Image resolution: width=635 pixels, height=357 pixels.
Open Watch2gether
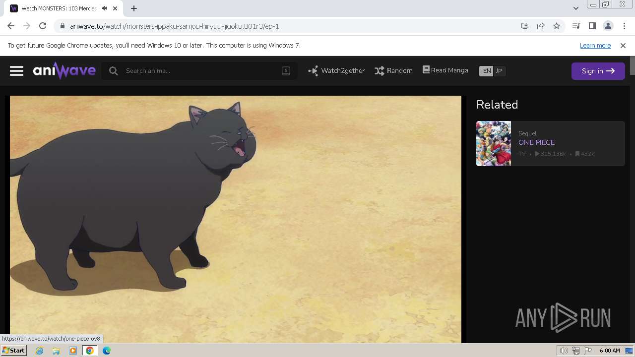coord(336,71)
